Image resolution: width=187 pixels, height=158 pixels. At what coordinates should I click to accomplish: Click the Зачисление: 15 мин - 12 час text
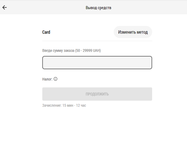tap(64, 106)
